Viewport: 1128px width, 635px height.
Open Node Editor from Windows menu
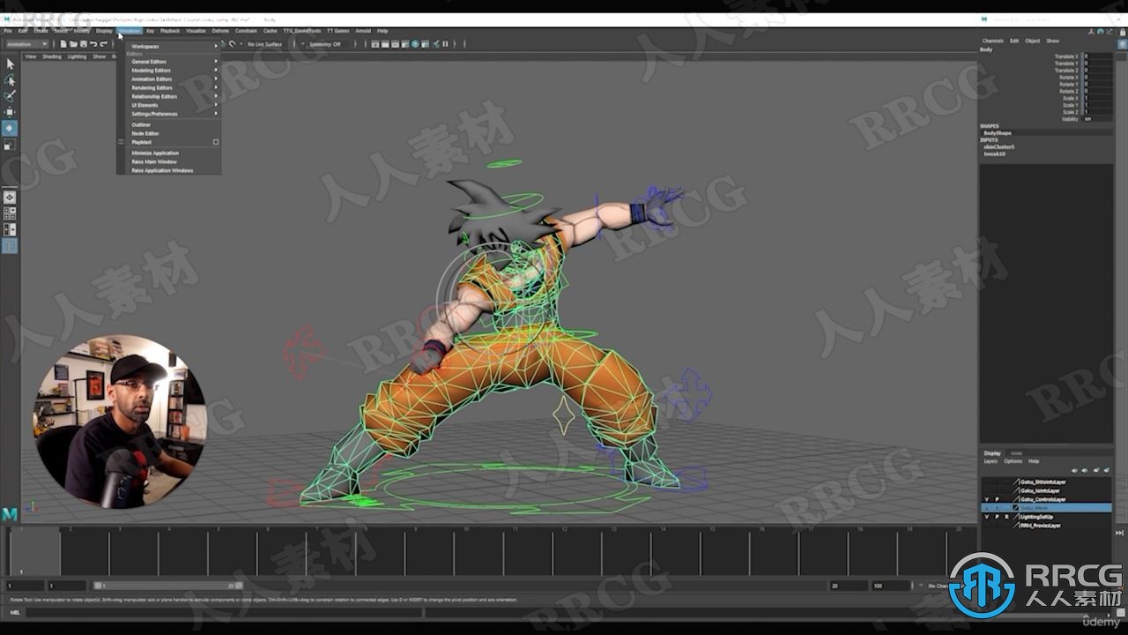[x=145, y=133]
